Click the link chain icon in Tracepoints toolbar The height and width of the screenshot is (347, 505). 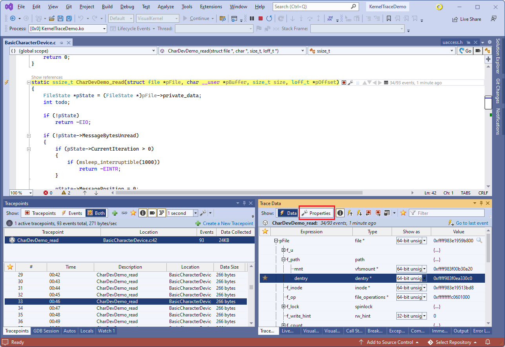(x=124, y=213)
